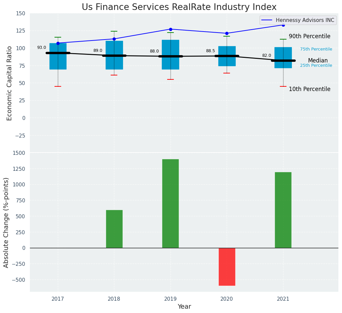This screenshot has height=313, width=342.
Task: Click the green 2019 absolute change bar
Action: tap(171, 203)
